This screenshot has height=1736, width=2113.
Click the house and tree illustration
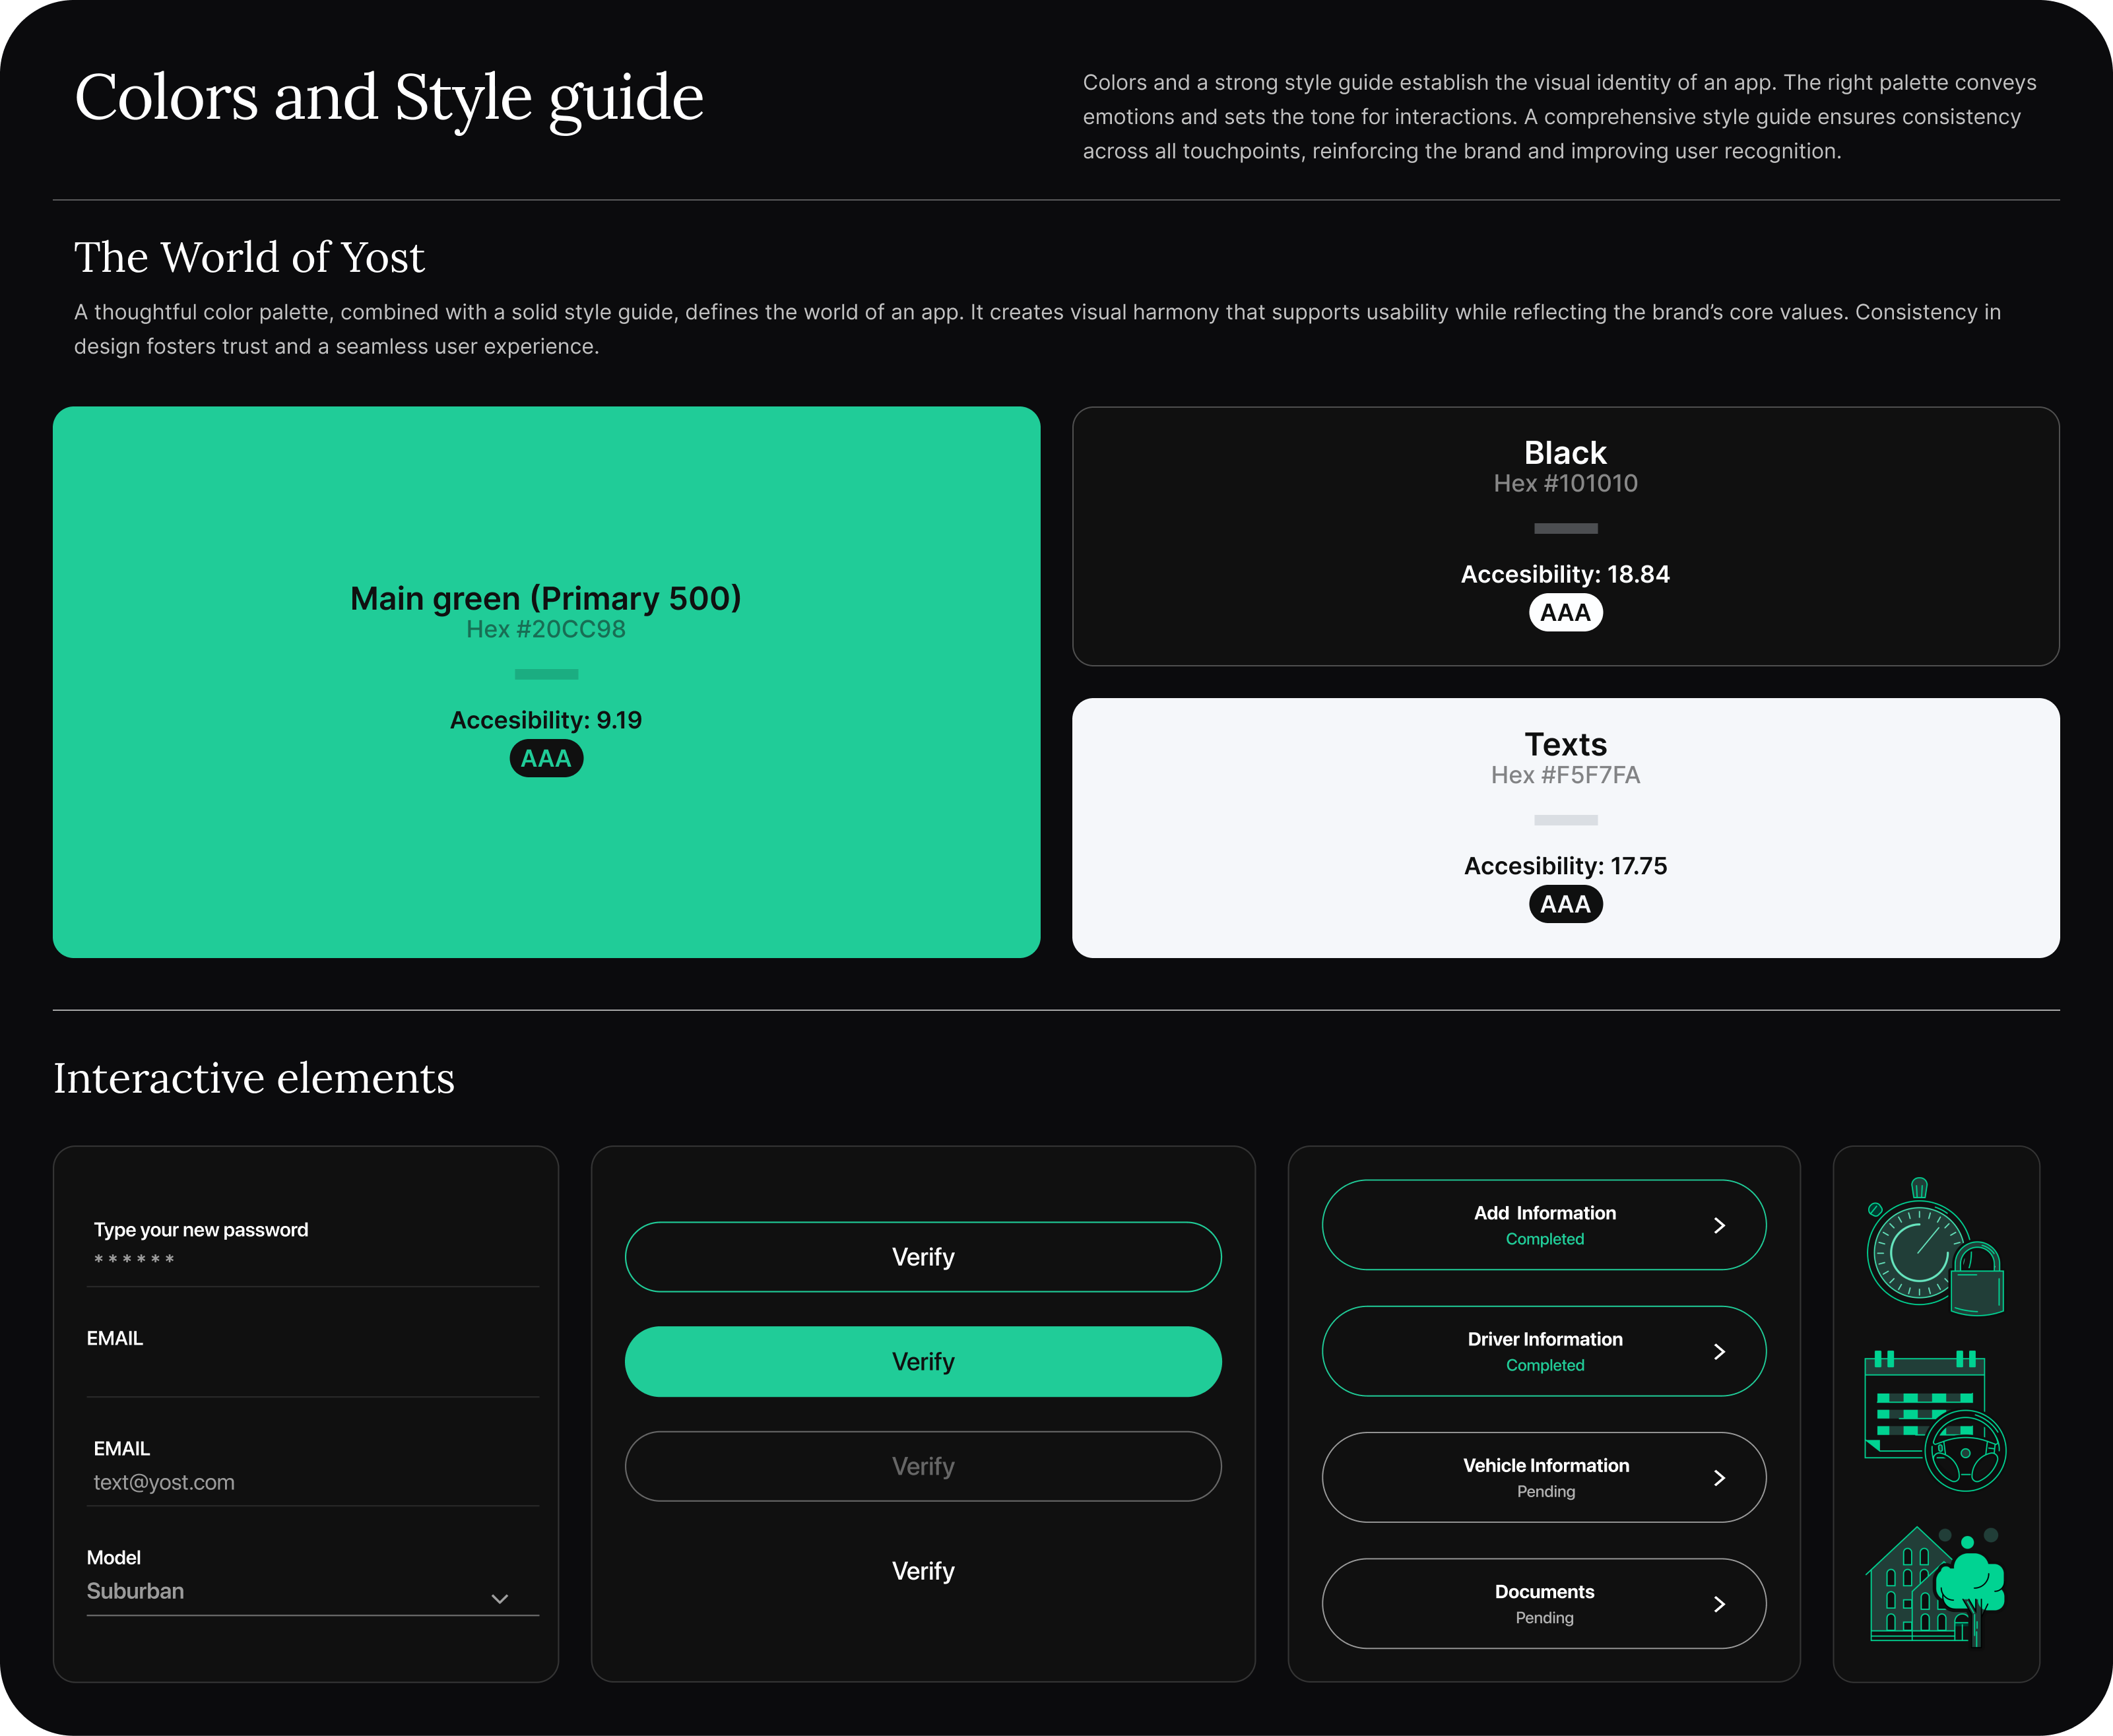(x=1935, y=1586)
